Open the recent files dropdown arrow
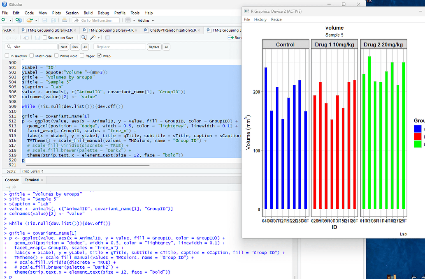 [x=36, y=20]
